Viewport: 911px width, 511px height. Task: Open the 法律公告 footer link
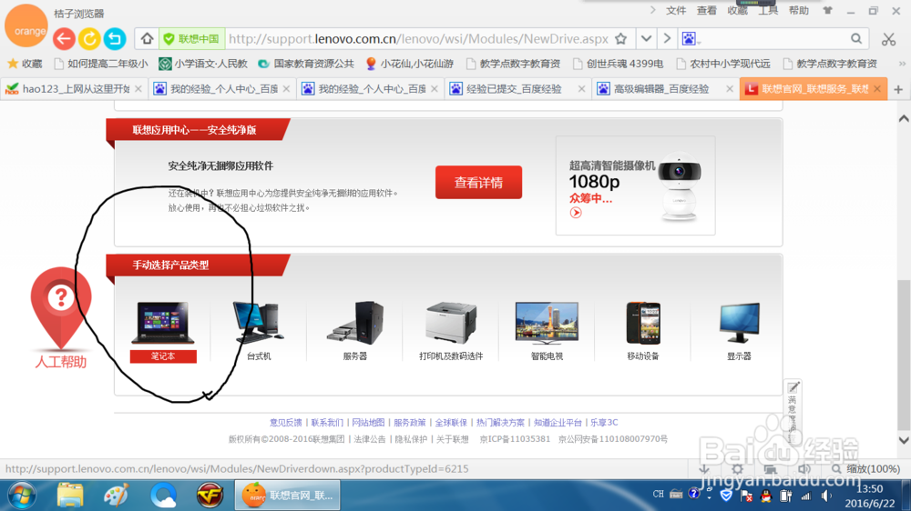tap(370, 439)
